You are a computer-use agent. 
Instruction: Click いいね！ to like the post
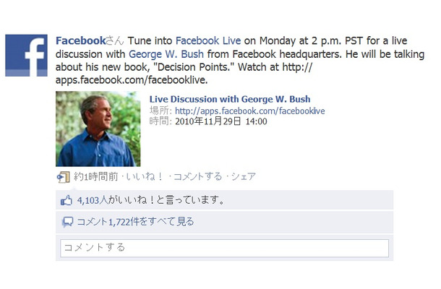pos(145,176)
